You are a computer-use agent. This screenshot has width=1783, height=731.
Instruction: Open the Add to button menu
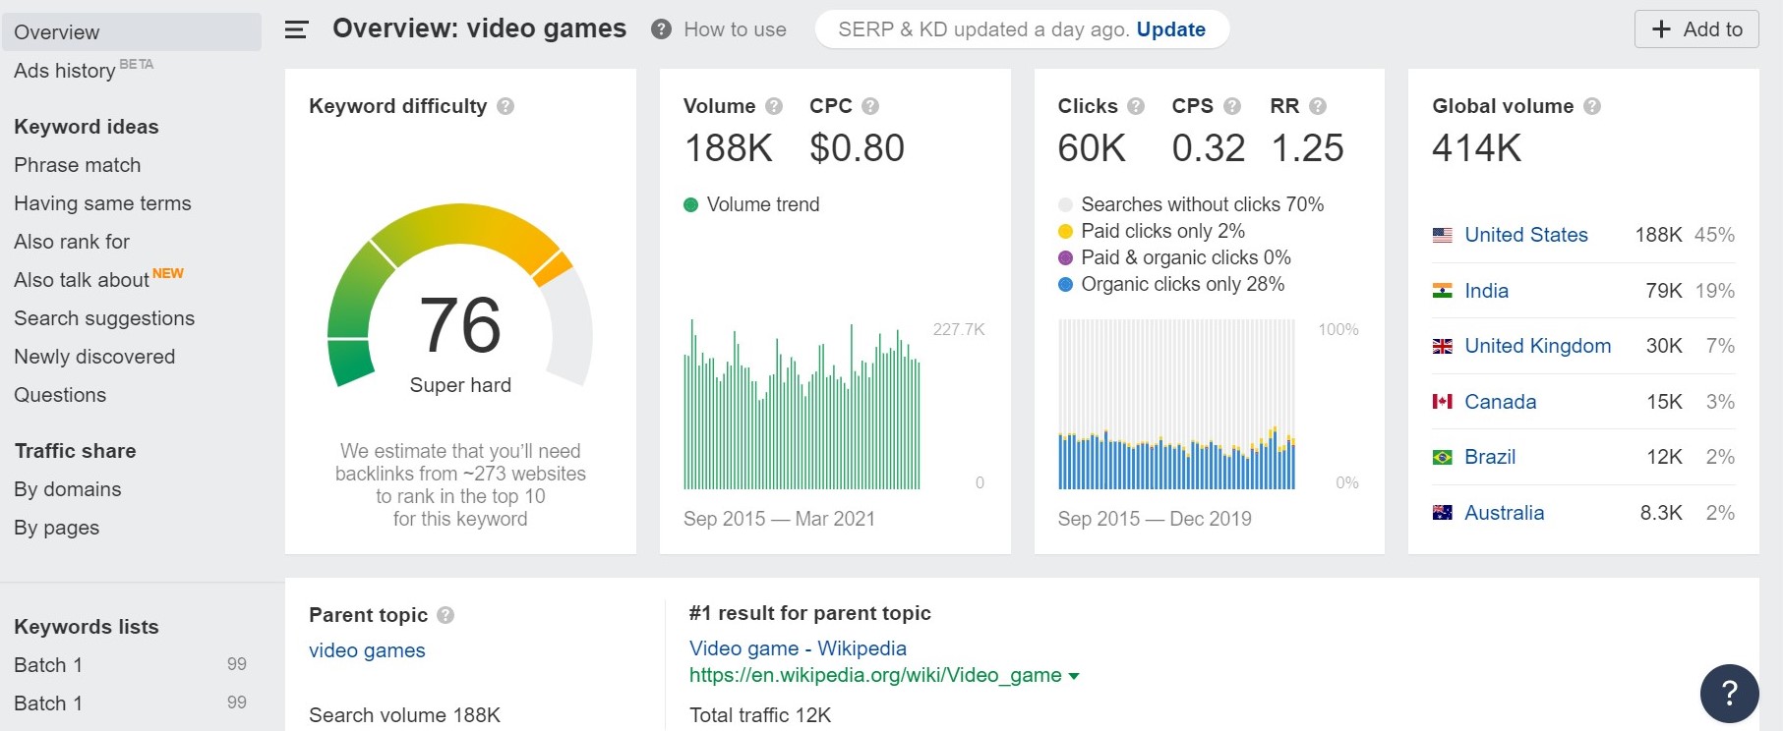tap(1695, 29)
